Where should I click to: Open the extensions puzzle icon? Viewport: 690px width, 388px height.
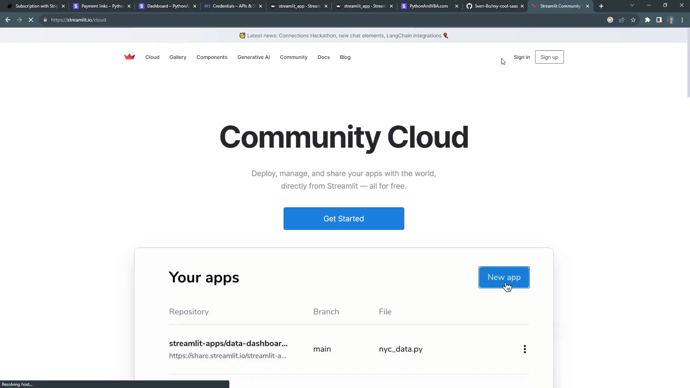tap(648, 20)
